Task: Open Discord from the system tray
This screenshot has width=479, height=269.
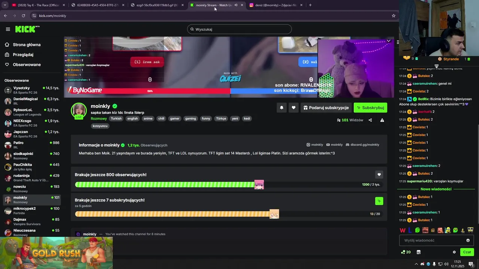Action: [422, 264]
